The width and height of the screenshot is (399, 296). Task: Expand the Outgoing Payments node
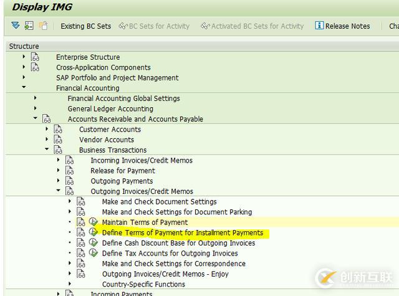pyautogui.click(x=58, y=180)
